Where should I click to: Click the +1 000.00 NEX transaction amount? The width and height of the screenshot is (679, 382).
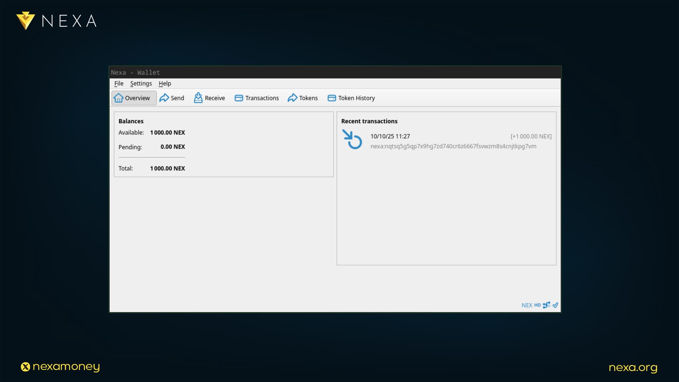(x=531, y=136)
